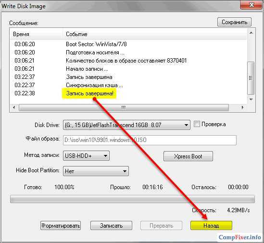This screenshot has width=264, height=243.
Task: Click the message log scroll up arrow
Action: 251,33
